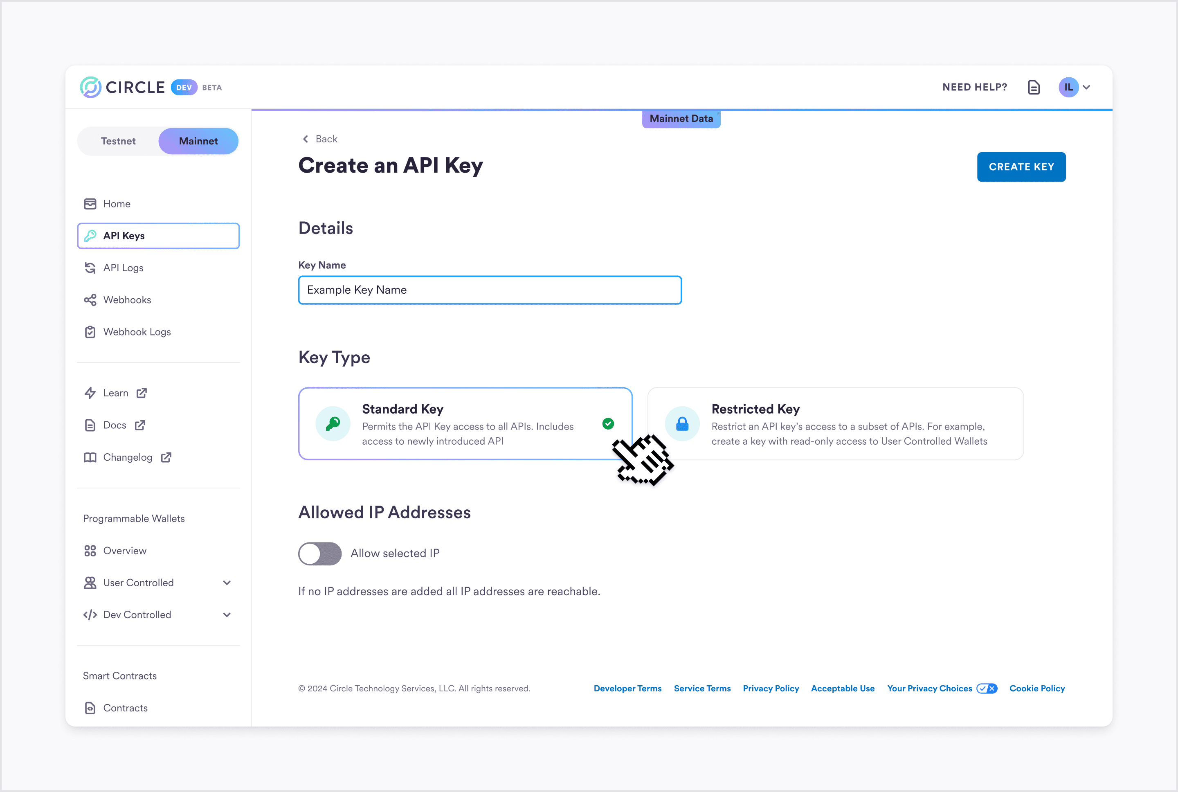Open the Contracts tree item
This screenshot has height=792, width=1178.
click(x=125, y=708)
